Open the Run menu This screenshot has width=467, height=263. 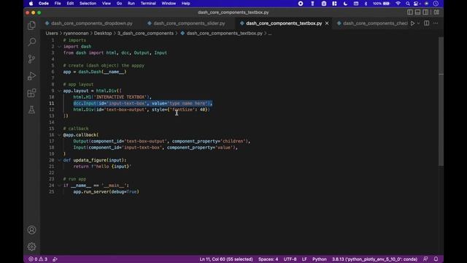click(131, 4)
